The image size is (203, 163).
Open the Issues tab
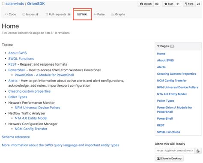(30, 14)
